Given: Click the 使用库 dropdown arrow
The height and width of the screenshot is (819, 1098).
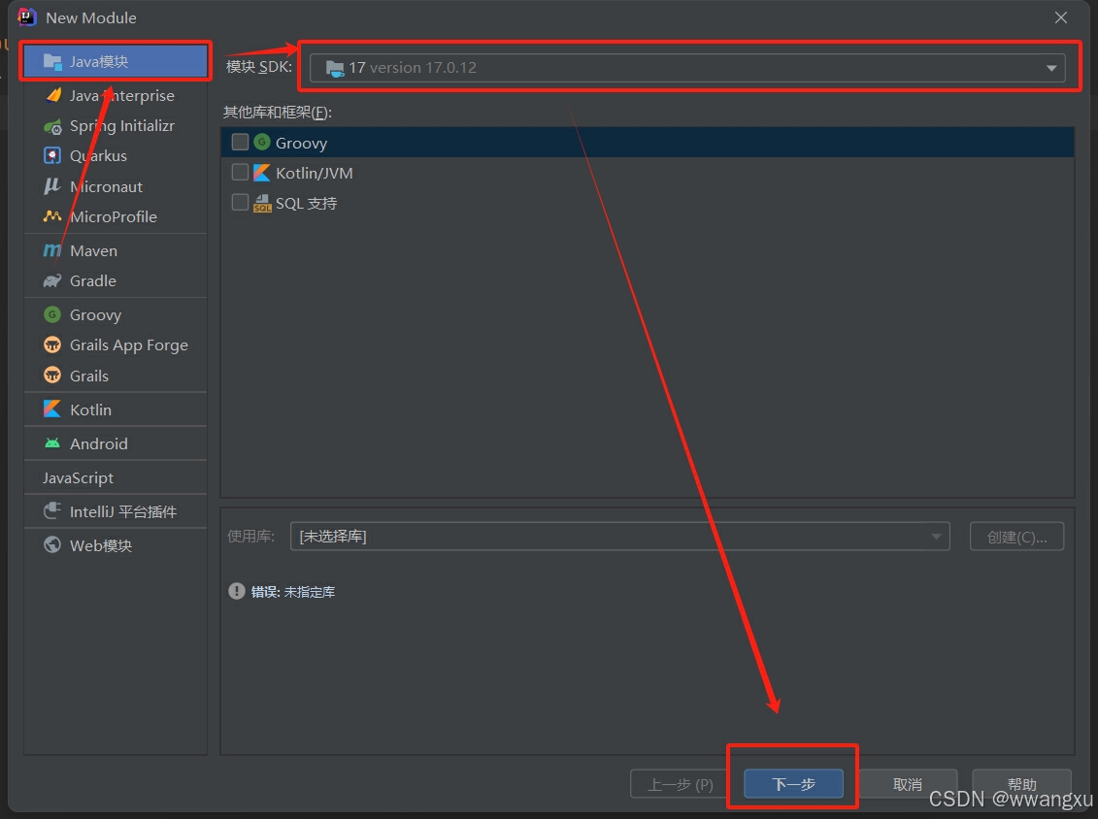Looking at the screenshot, I should click(x=936, y=537).
